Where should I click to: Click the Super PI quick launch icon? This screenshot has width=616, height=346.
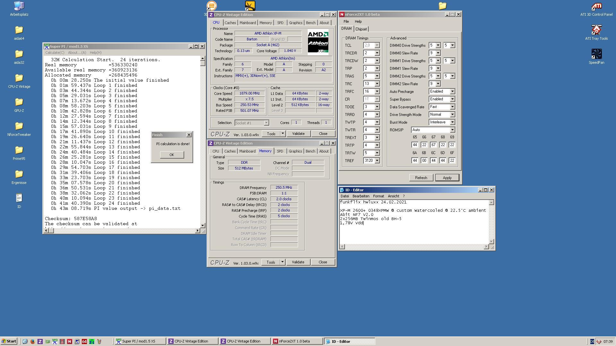55,342
